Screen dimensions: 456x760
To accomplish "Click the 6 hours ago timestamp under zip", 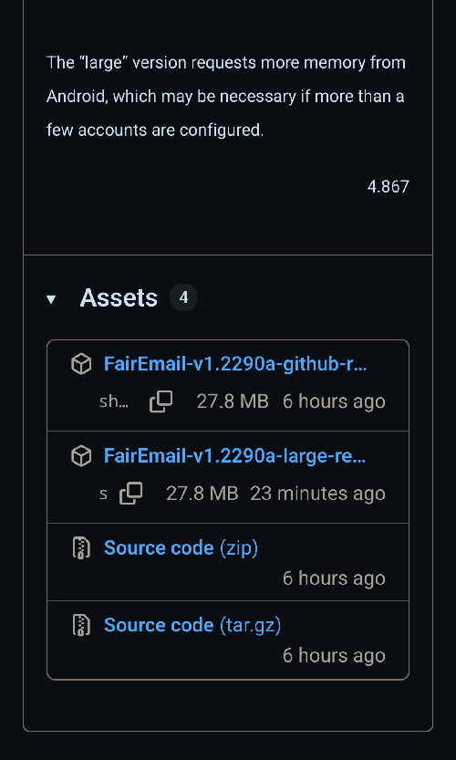I will tap(334, 578).
